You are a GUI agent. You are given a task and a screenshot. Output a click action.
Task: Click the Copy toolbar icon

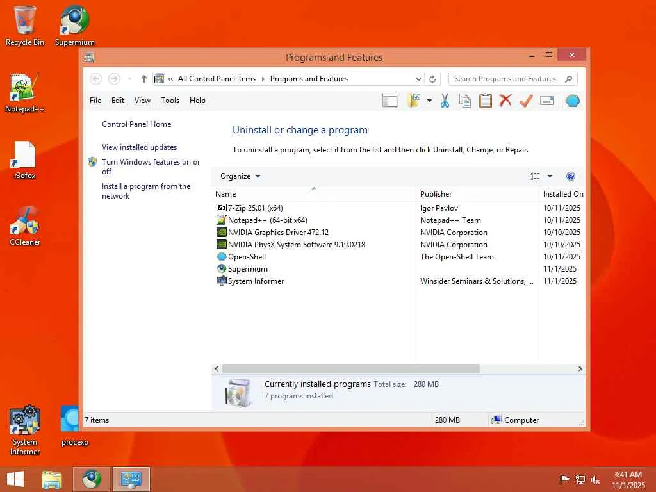pyautogui.click(x=465, y=101)
